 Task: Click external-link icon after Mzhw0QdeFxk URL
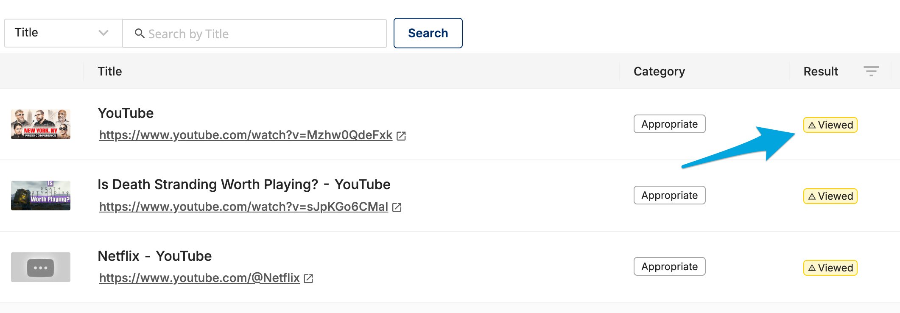401,136
